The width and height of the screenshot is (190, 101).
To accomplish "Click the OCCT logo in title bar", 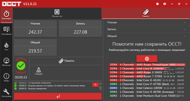I will 11,4.
